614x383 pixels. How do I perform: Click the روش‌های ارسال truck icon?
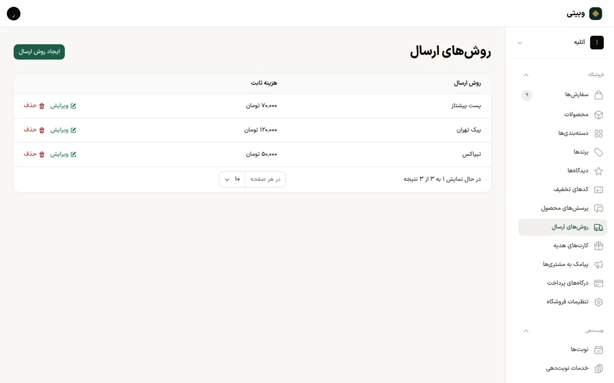(598, 227)
